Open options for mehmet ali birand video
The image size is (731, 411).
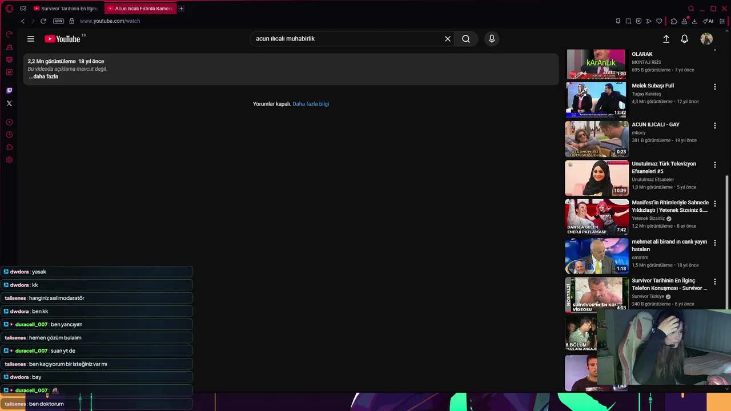[x=714, y=243]
